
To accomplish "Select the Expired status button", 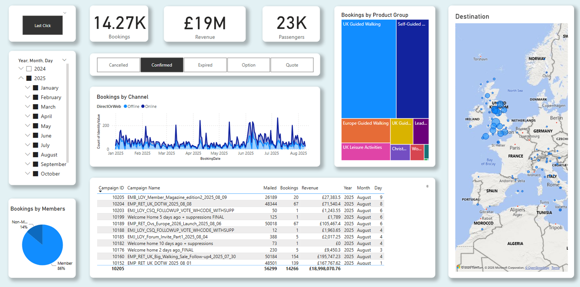I will 205,65.
